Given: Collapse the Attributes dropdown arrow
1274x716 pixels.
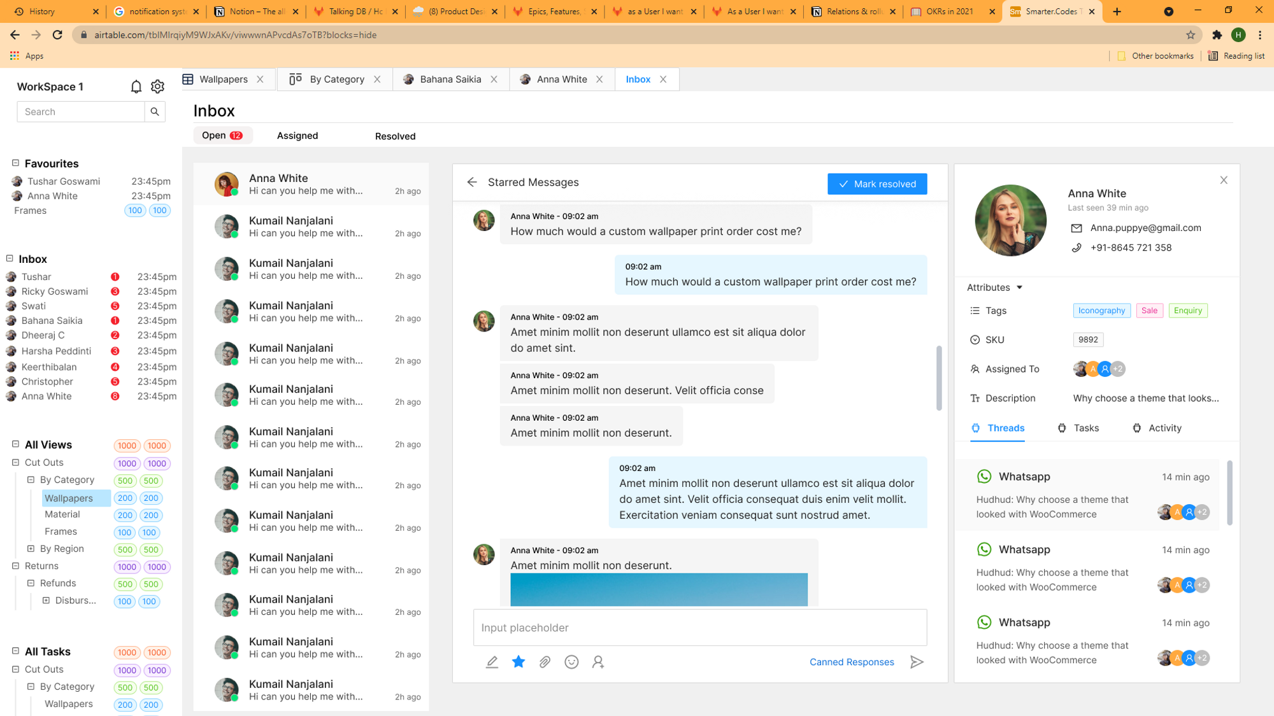Looking at the screenshot, I should click(x=1019, y=288).
